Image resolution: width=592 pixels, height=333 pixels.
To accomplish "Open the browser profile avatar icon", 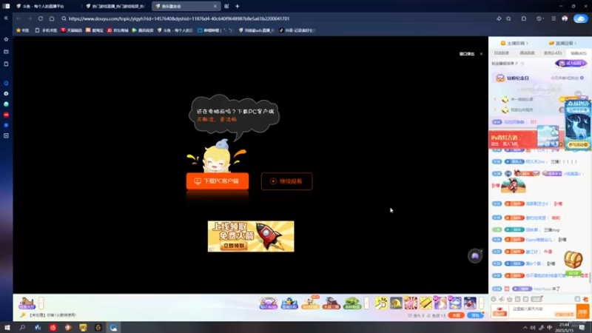I will (x=565, y=18).
